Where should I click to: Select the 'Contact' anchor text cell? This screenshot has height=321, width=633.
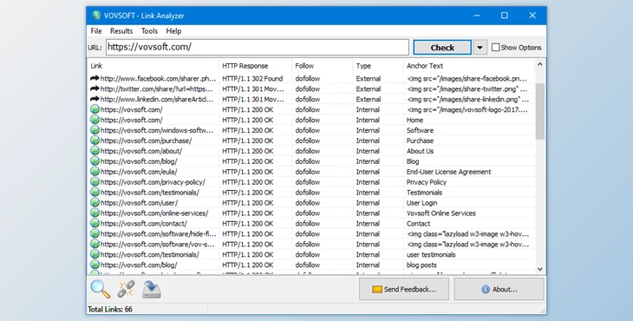[x=418, y=224]
